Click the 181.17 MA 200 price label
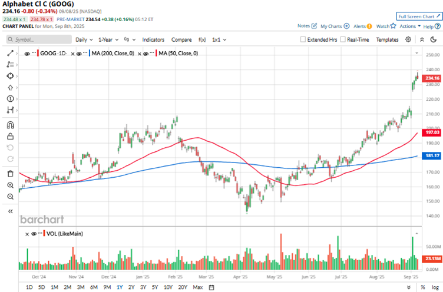This screenshot has width=443, height=292. (x=432, y=155)
